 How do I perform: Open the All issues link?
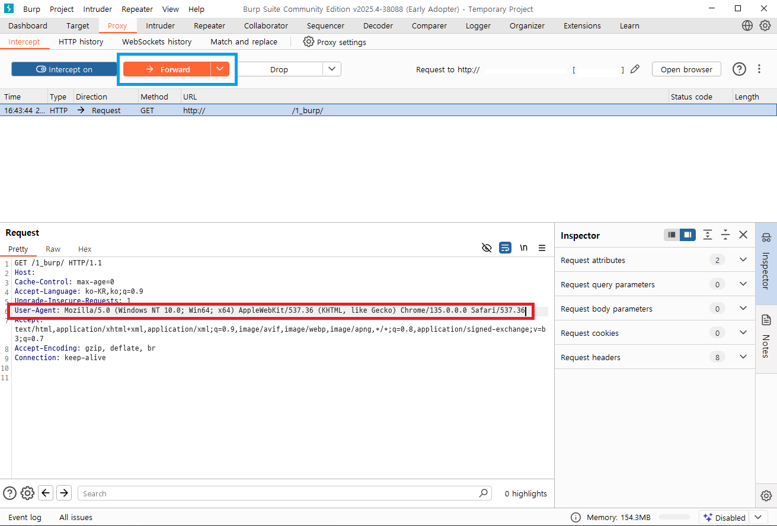[x=76, y=517]
